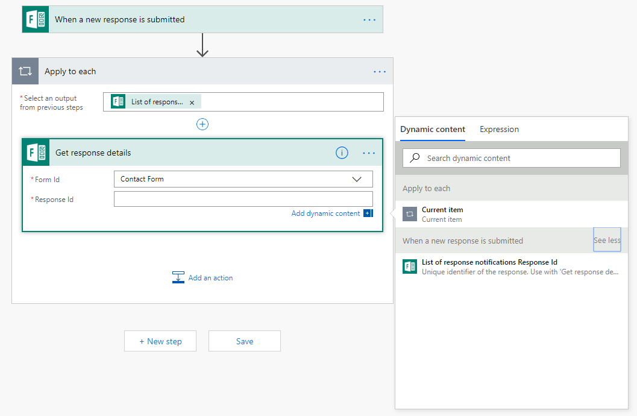This screenshot has width=637, height=416.
Task: Click the Apply to each loop icon
Action: click(x=25, y=71)
